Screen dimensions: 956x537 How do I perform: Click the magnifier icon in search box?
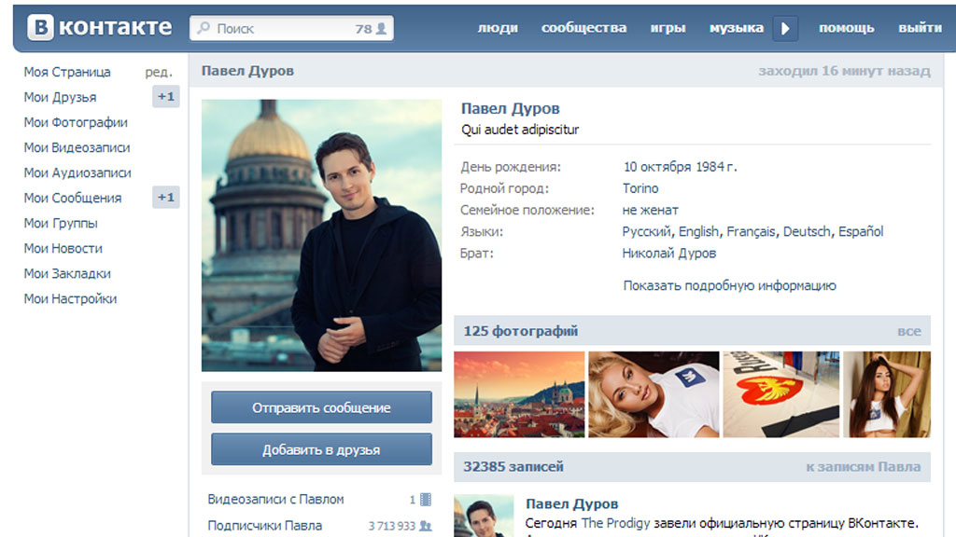(x=204, y=29)
